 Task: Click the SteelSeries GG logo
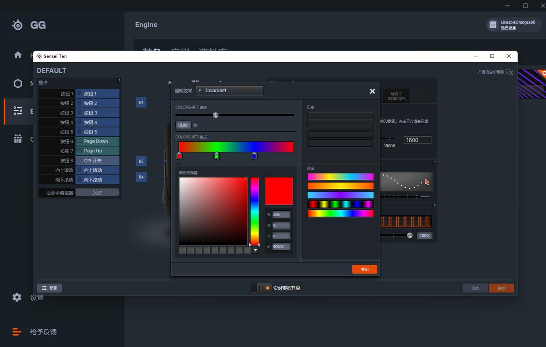click(x=17, y=25)
